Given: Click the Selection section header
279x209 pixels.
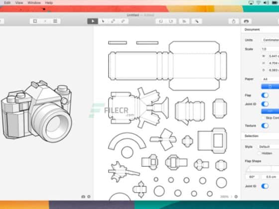Looking at the screenshot, I should point(252,136).
